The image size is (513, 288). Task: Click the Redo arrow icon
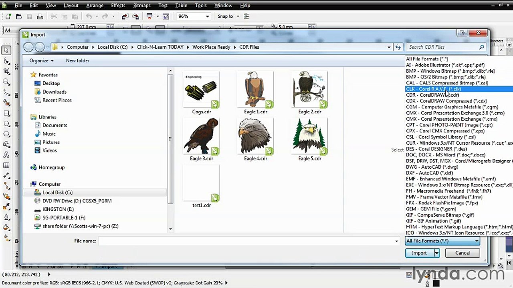tap(105, 16)
